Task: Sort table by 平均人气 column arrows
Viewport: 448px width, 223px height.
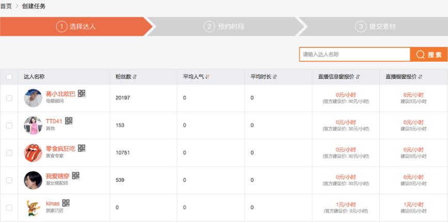Action: [x=207, y=77]
